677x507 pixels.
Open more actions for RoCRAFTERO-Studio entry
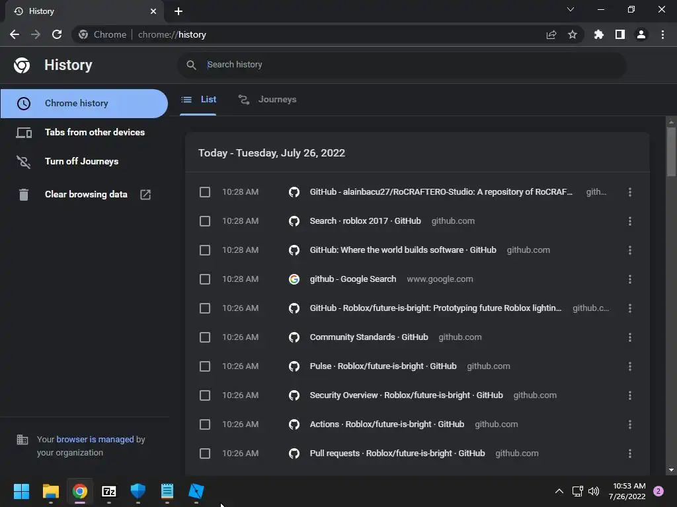click(x=630, y=192)
